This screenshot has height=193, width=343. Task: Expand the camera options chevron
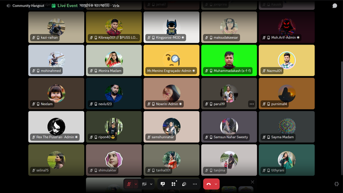click(151, 184)
